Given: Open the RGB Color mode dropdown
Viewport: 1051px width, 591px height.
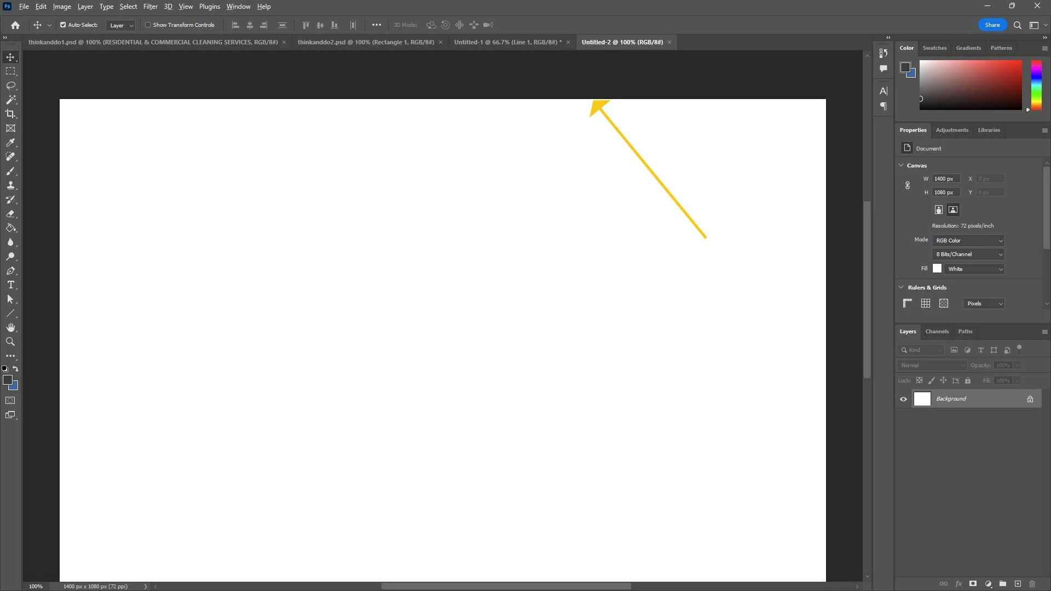Looking at the screenshot, I should tap(968, 241).
